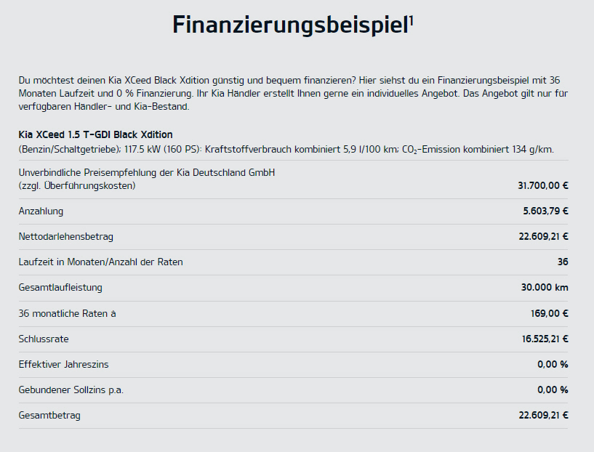Screen dimensions: 594x452
Task: Click the Unverbindliche Preisempfehlung label
Action: (x=146, y=173)
